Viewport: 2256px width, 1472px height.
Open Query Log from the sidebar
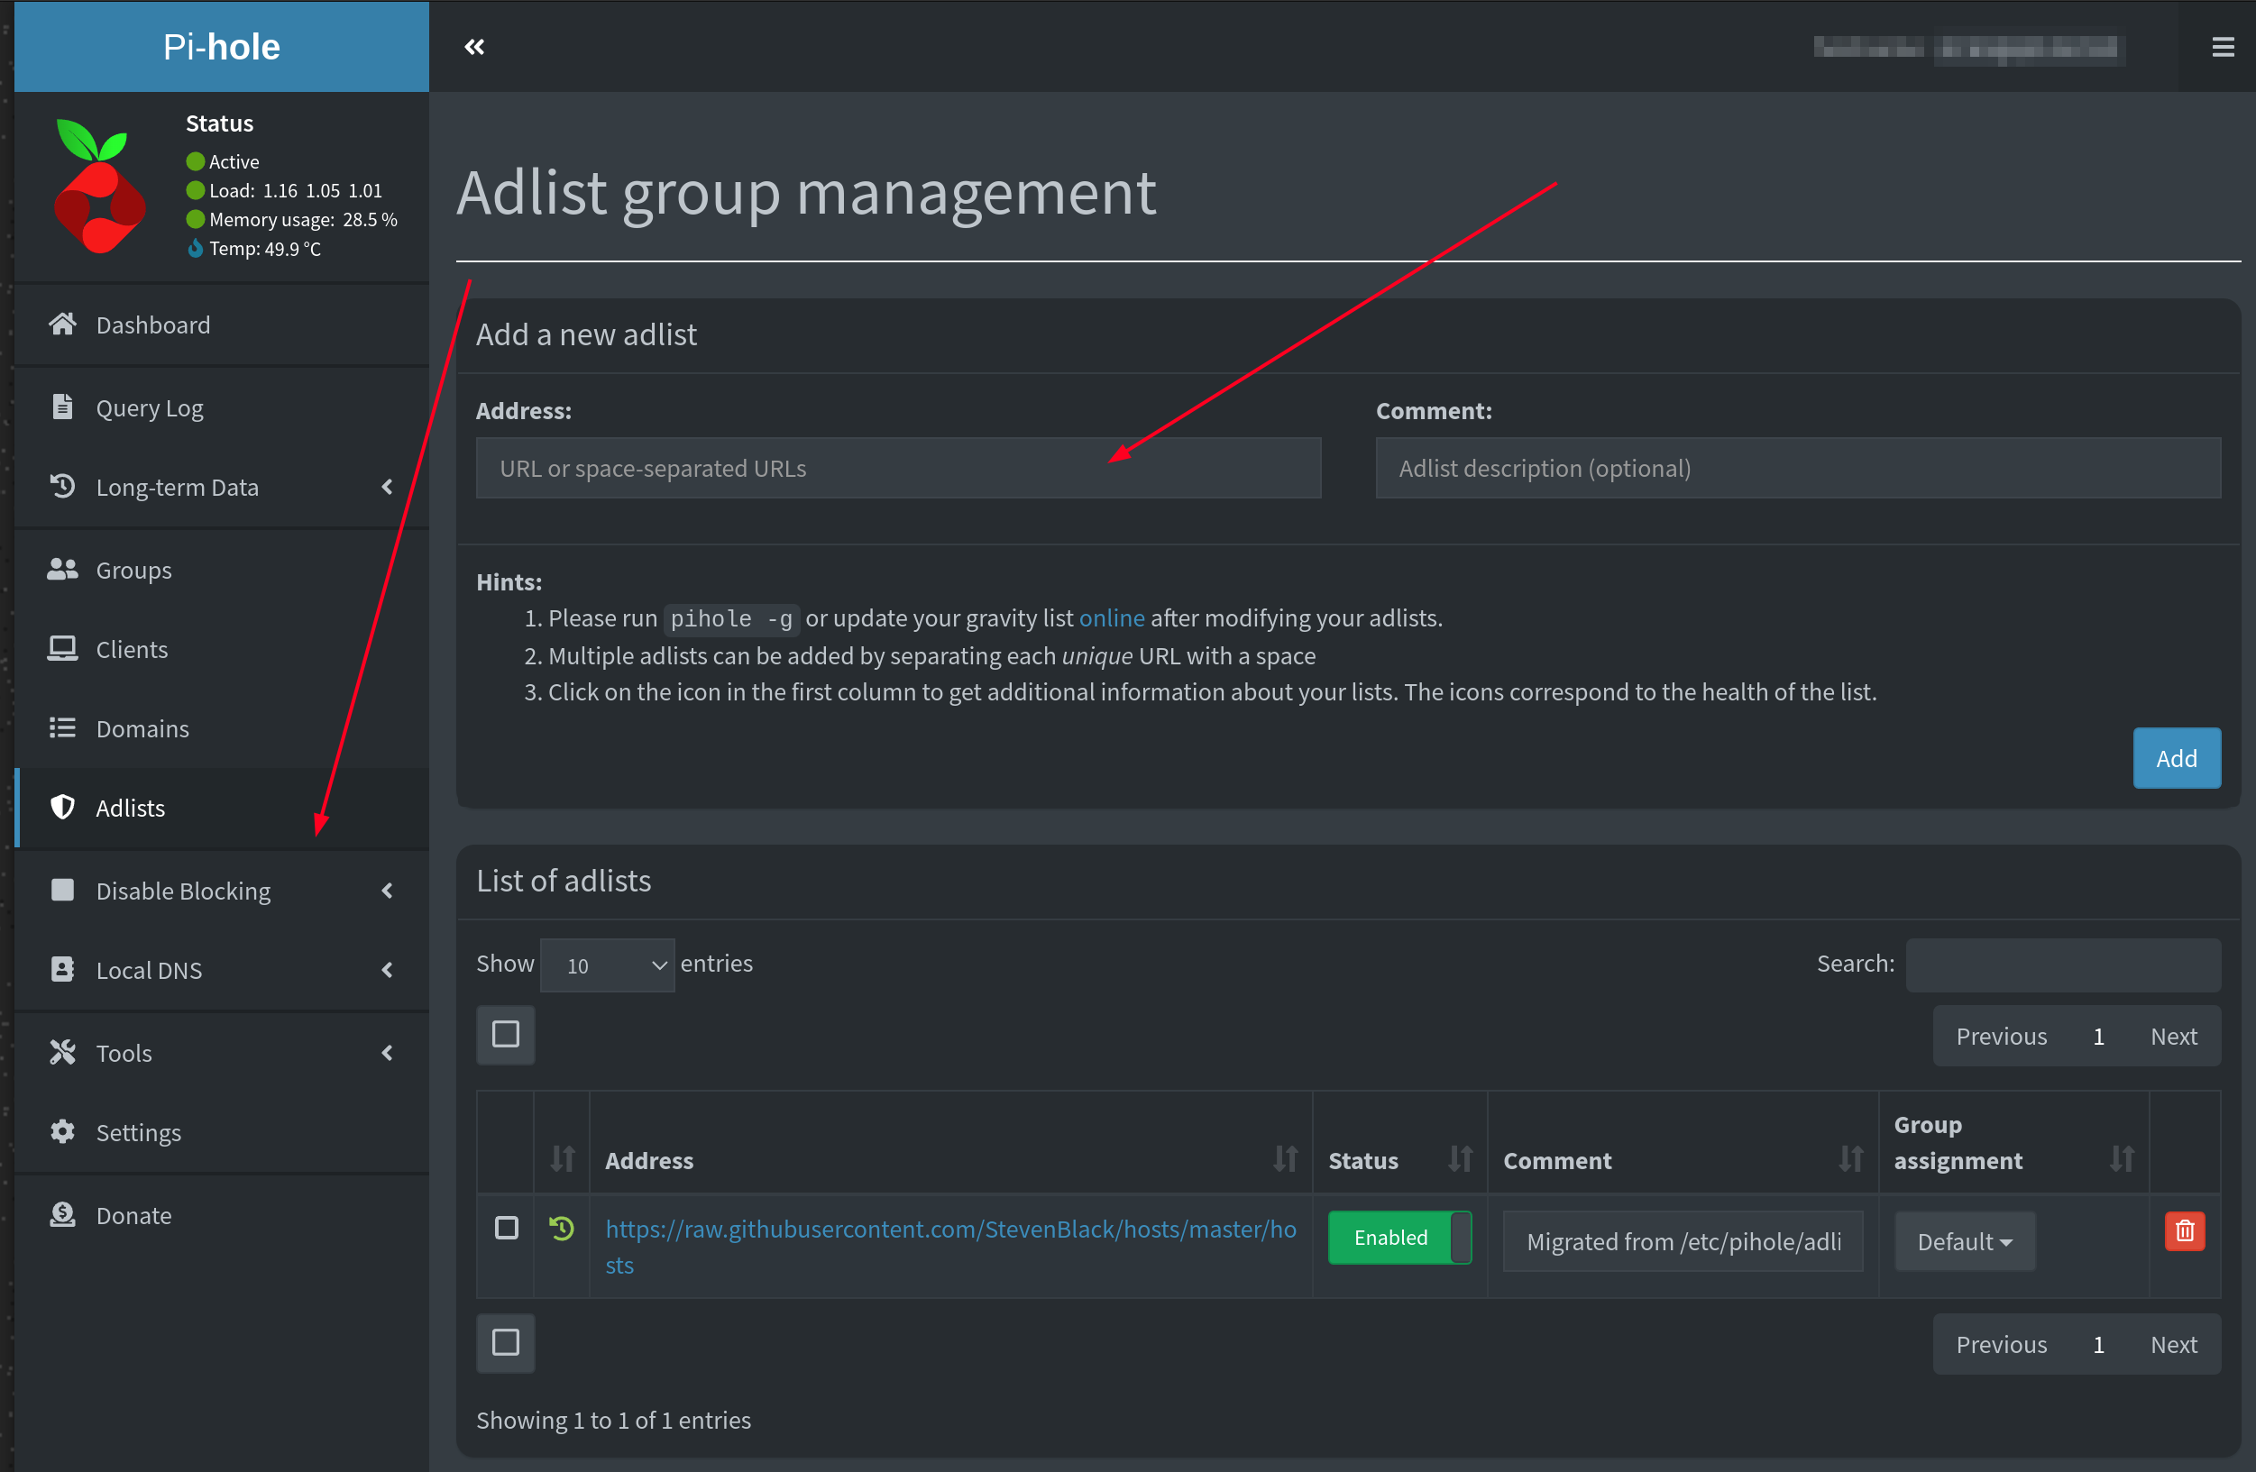point(149,407)
